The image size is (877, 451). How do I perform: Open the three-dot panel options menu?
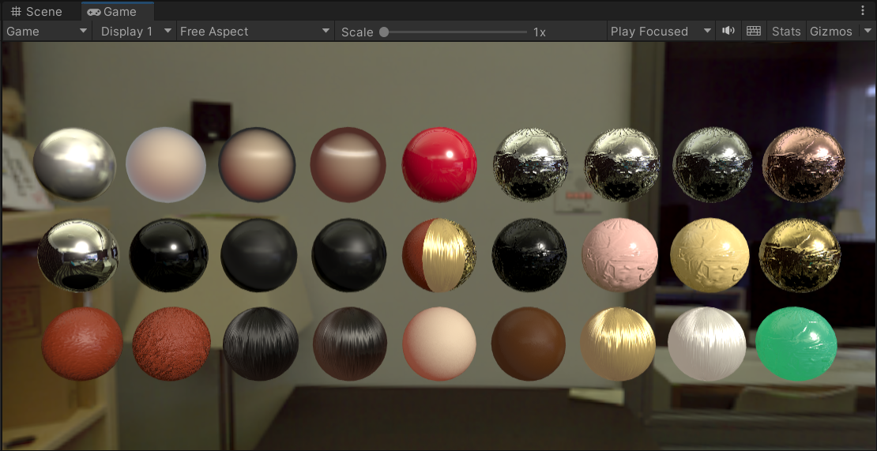[x=863, y=11]
